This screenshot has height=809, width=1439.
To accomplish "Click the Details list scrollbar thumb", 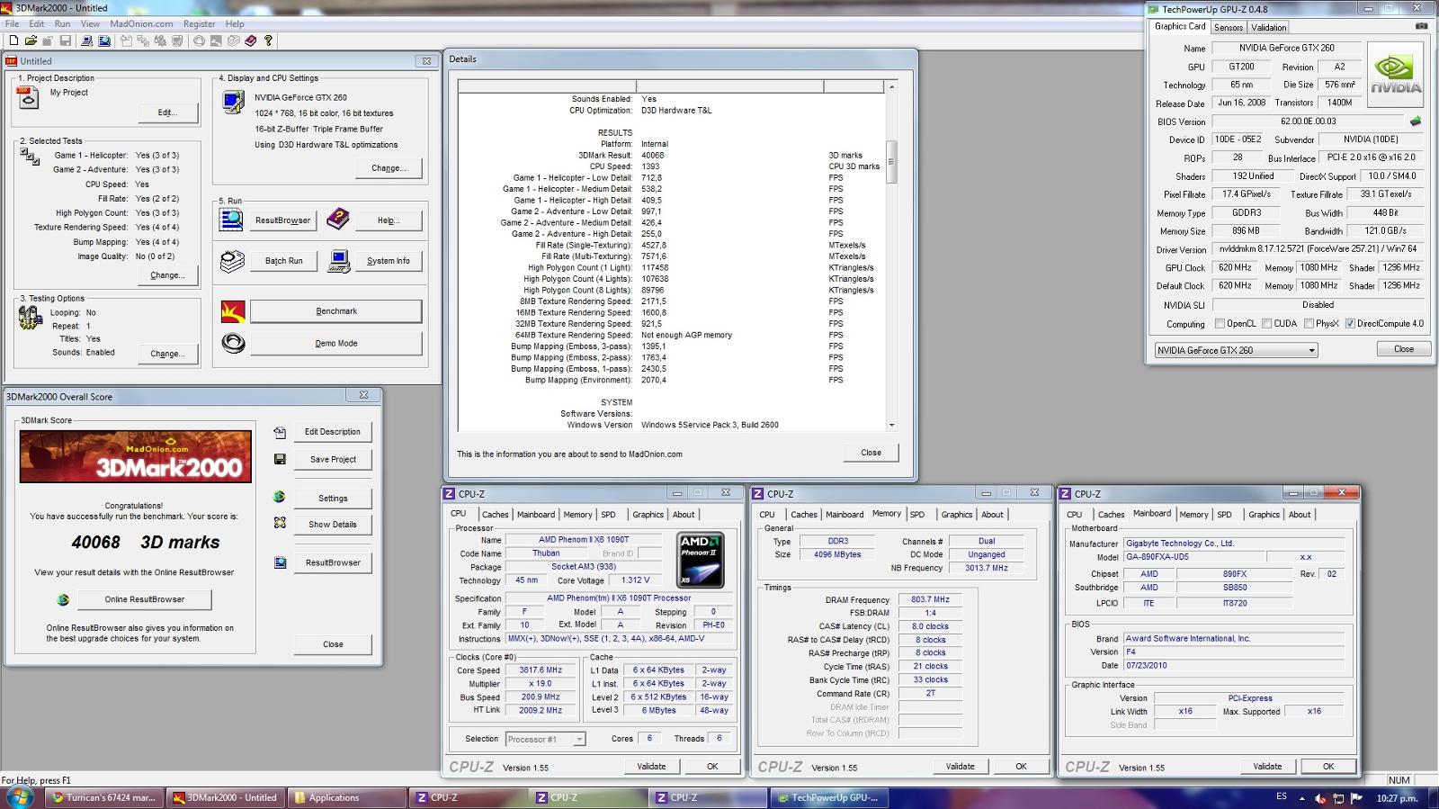I will (891, 162).
